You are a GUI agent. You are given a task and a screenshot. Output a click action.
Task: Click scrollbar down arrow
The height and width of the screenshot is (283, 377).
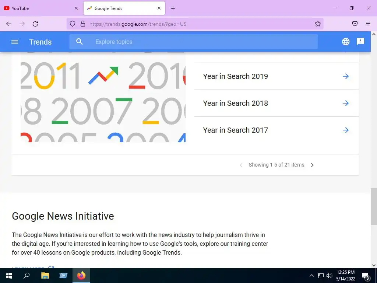(374, 265)
